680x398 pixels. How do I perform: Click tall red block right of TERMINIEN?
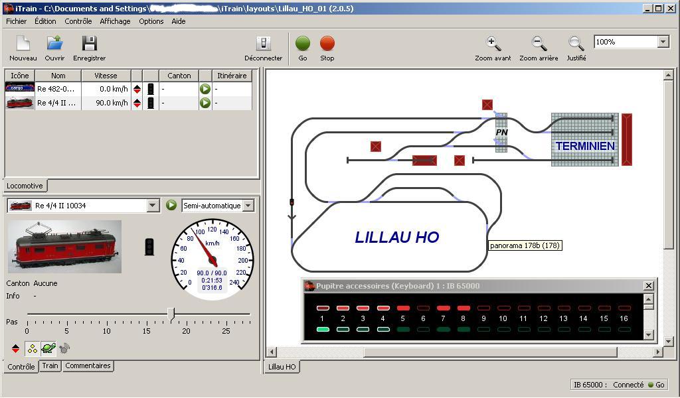click(x=627, y=139)
